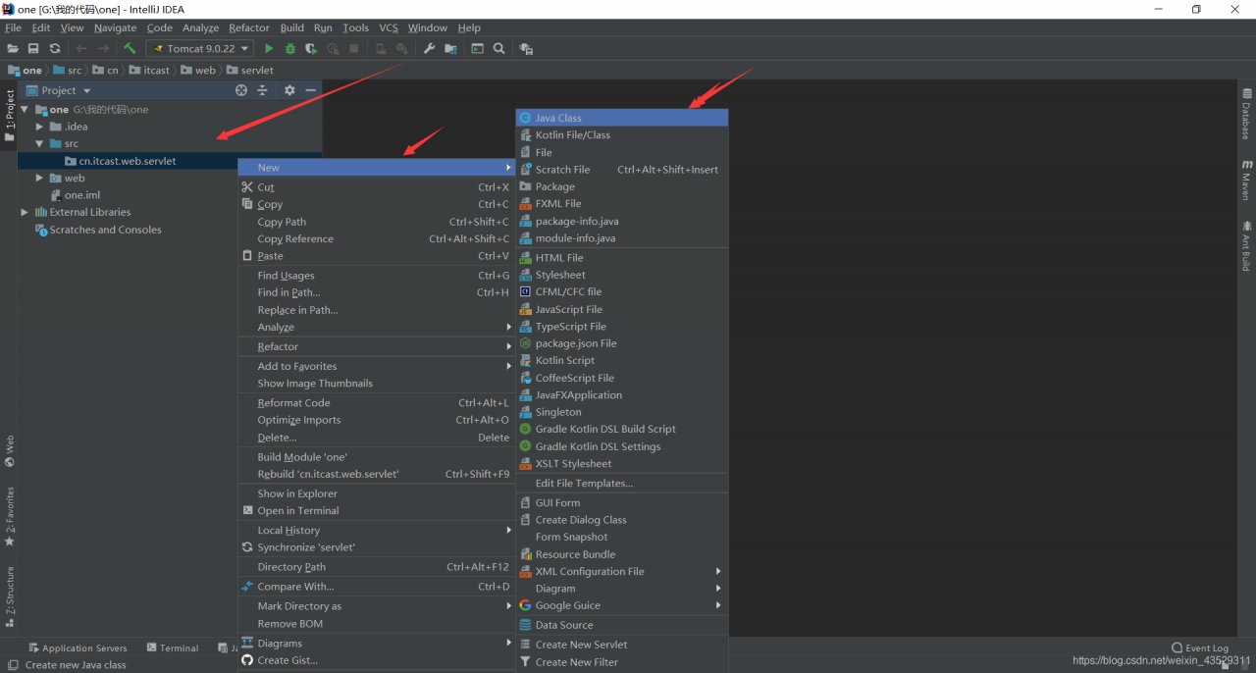
Task: Open the Structure side tool tab
Action: (x=10, y=596)
